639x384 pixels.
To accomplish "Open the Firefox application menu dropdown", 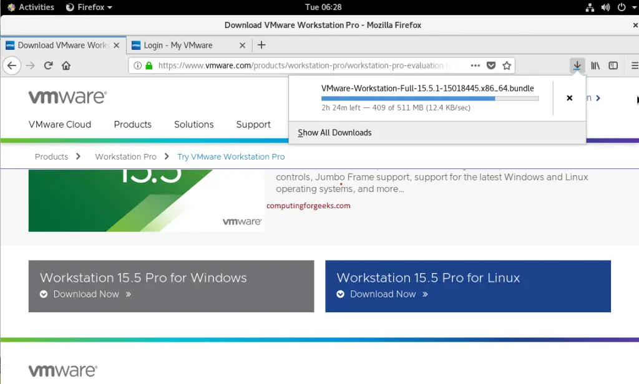I will [89, 7].
